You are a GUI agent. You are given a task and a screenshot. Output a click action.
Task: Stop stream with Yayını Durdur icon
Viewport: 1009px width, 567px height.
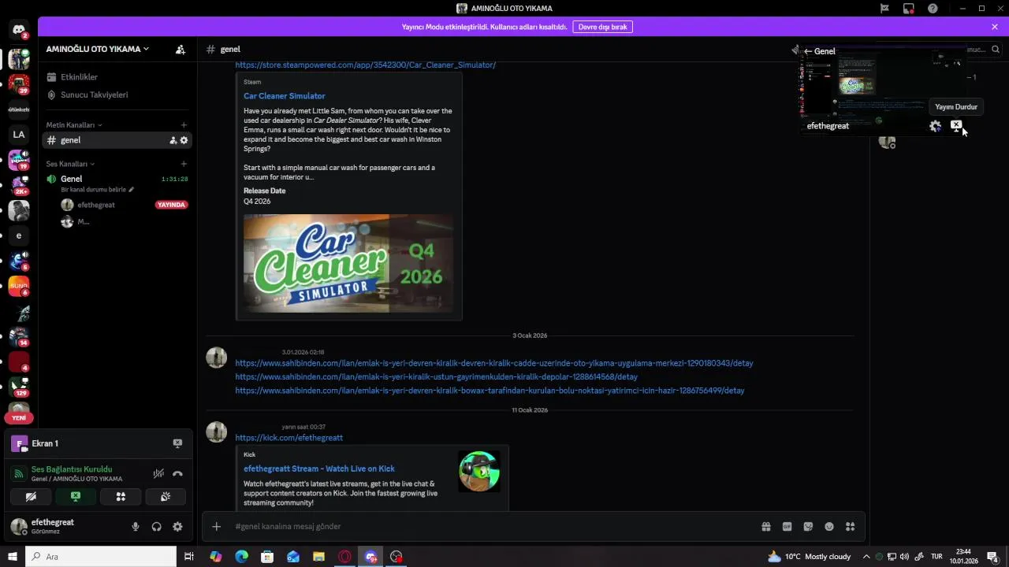(x=956, y=125)
